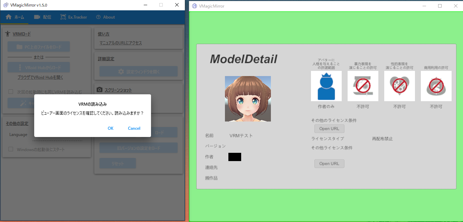This screenshot has height=222, width=463.
Task: Click the first Open URL button
Action: (x=329, y=128)
